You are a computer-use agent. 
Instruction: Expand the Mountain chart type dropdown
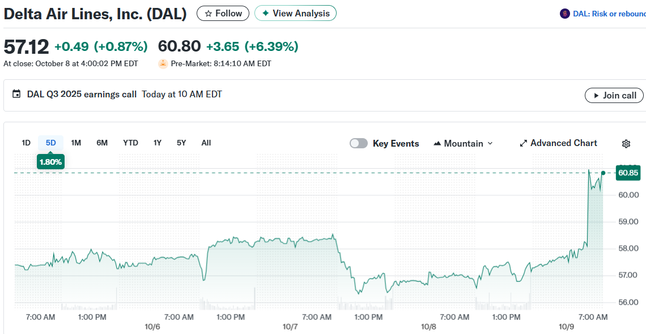pyautogui.click(x=463, y=143)
